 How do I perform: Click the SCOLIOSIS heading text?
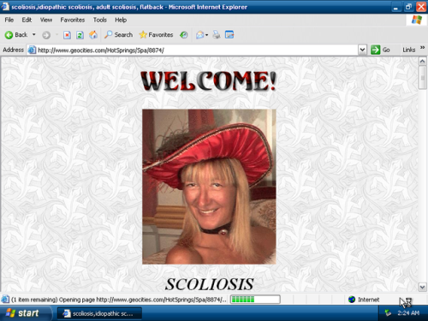pos(209,284)
